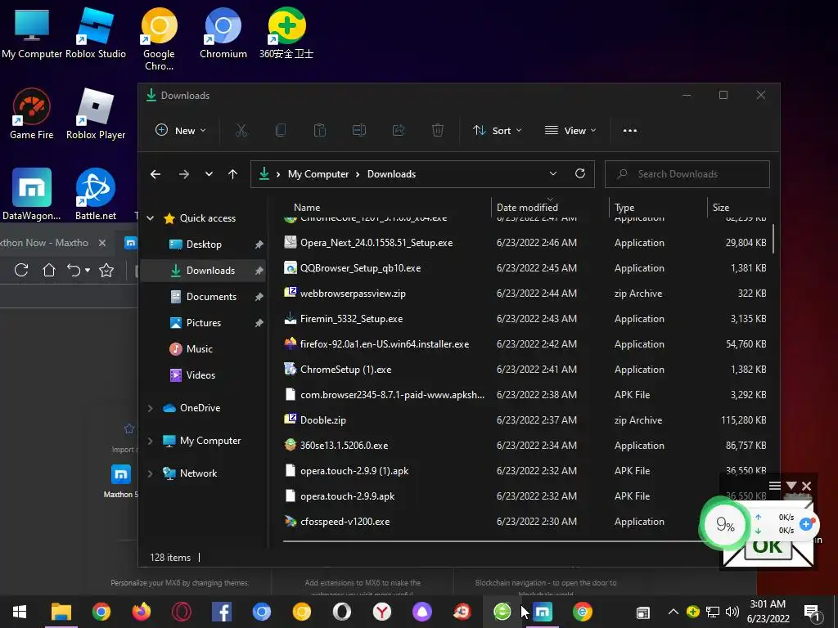Screen dimensions: 838x628
Task: Select file Dooble.zip
Action: 525,420
